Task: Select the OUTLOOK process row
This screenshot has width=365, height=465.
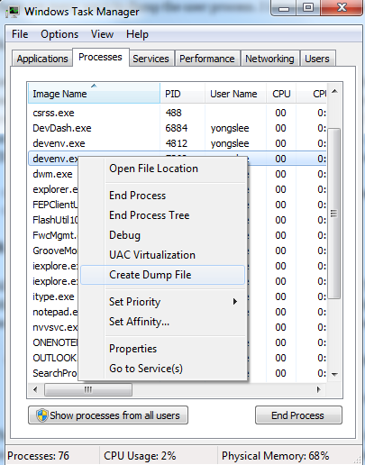Action: [x=53, y=358]
